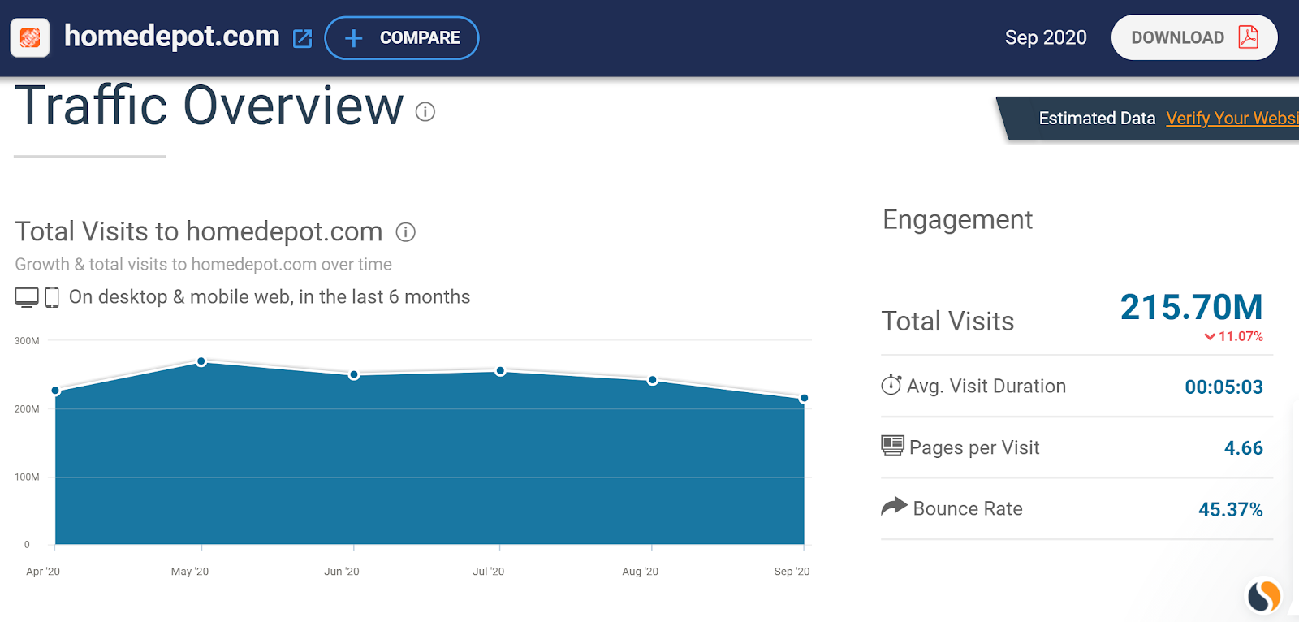Viewport: 1299px width, 622px height.
Task: Click the COMPARE button
Action: (x=402, y=38)
